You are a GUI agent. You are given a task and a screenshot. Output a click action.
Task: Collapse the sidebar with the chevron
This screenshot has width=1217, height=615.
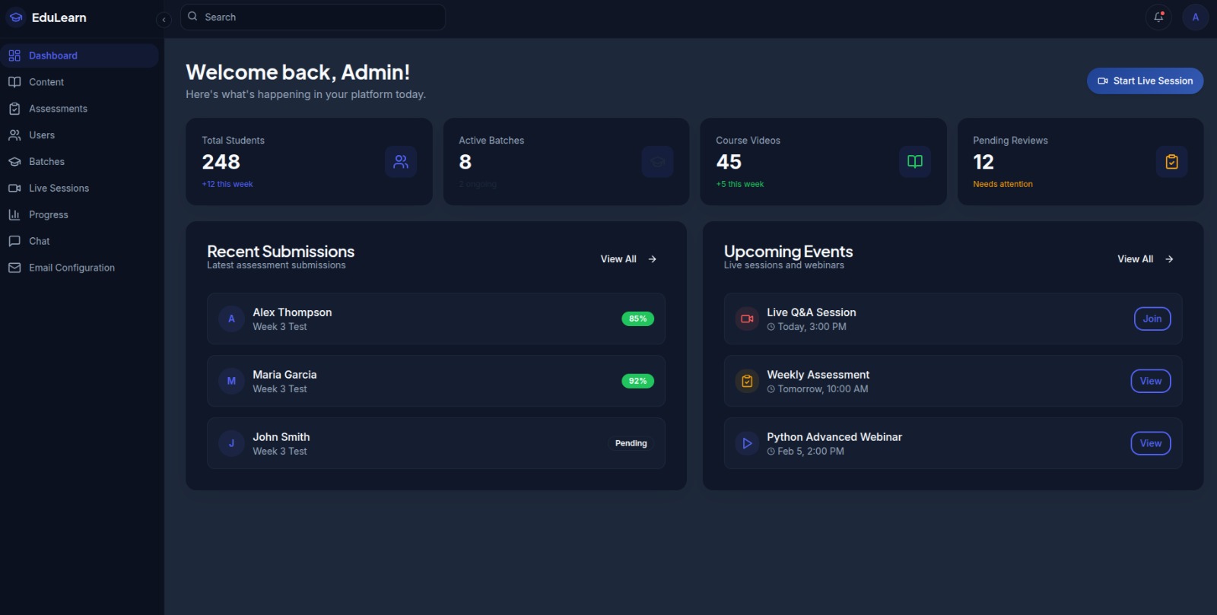click(164, 20)
